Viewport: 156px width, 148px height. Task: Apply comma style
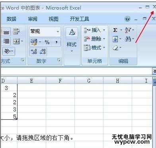[x=57, y=42]
